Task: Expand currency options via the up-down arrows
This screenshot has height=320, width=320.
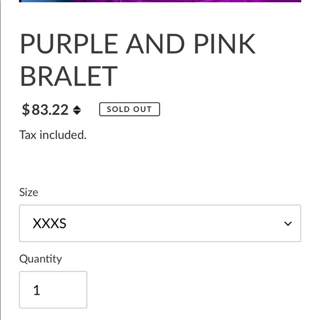Action: (77, 110)
